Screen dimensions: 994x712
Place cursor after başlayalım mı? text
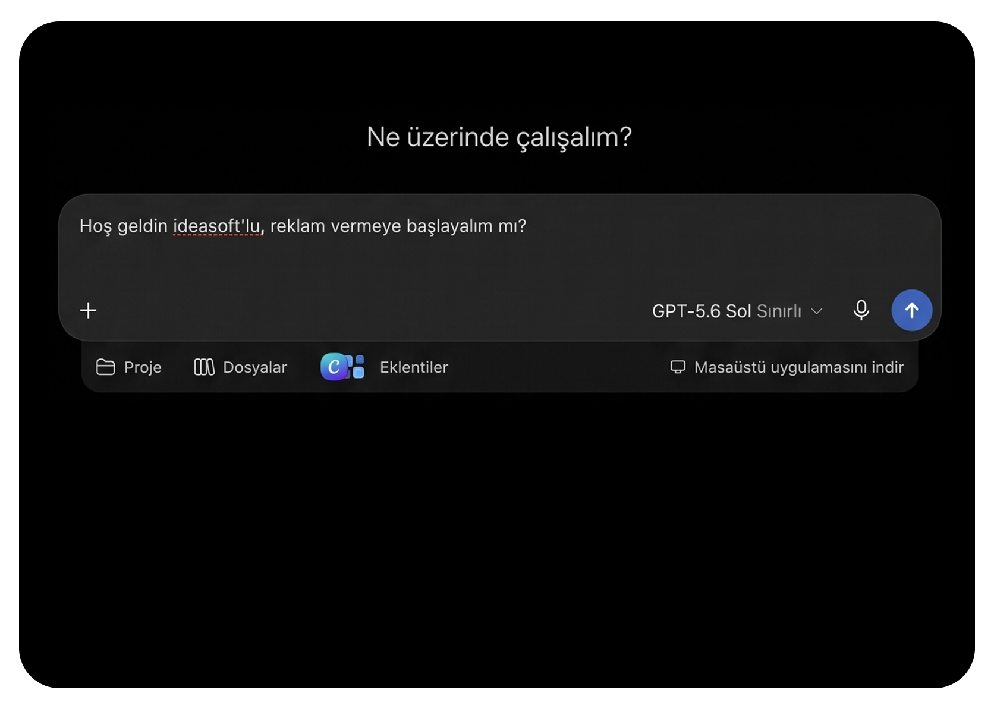(x=527, y=226)
